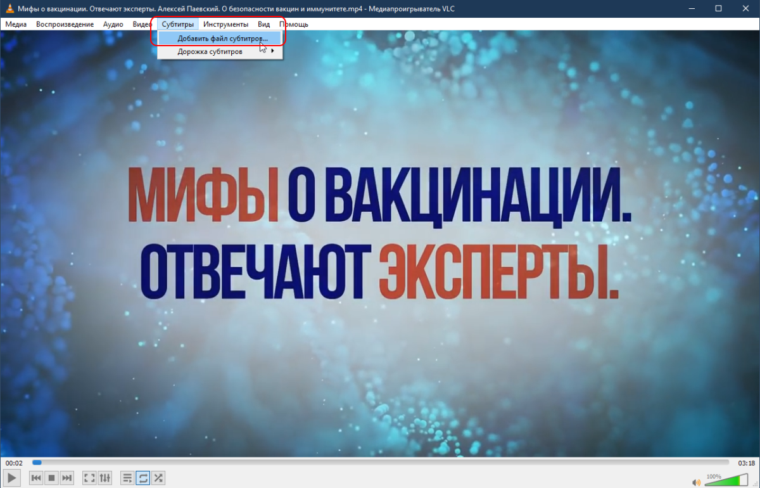The height and width of the screenshot is (488, 760).
Task: Toggle fullscreen video mode
Action: click(x=90, y=477)
